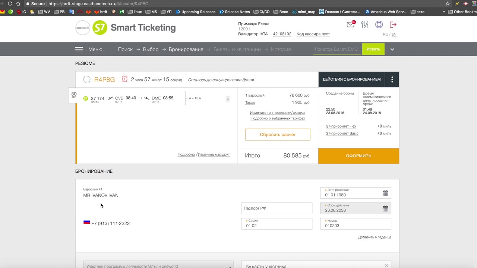Click the browser address bar URL
The width and height of the screenshot is (477, 268).
tap(98, 4)
